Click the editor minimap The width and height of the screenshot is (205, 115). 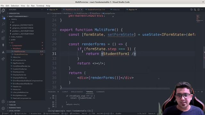pos(199,19)
